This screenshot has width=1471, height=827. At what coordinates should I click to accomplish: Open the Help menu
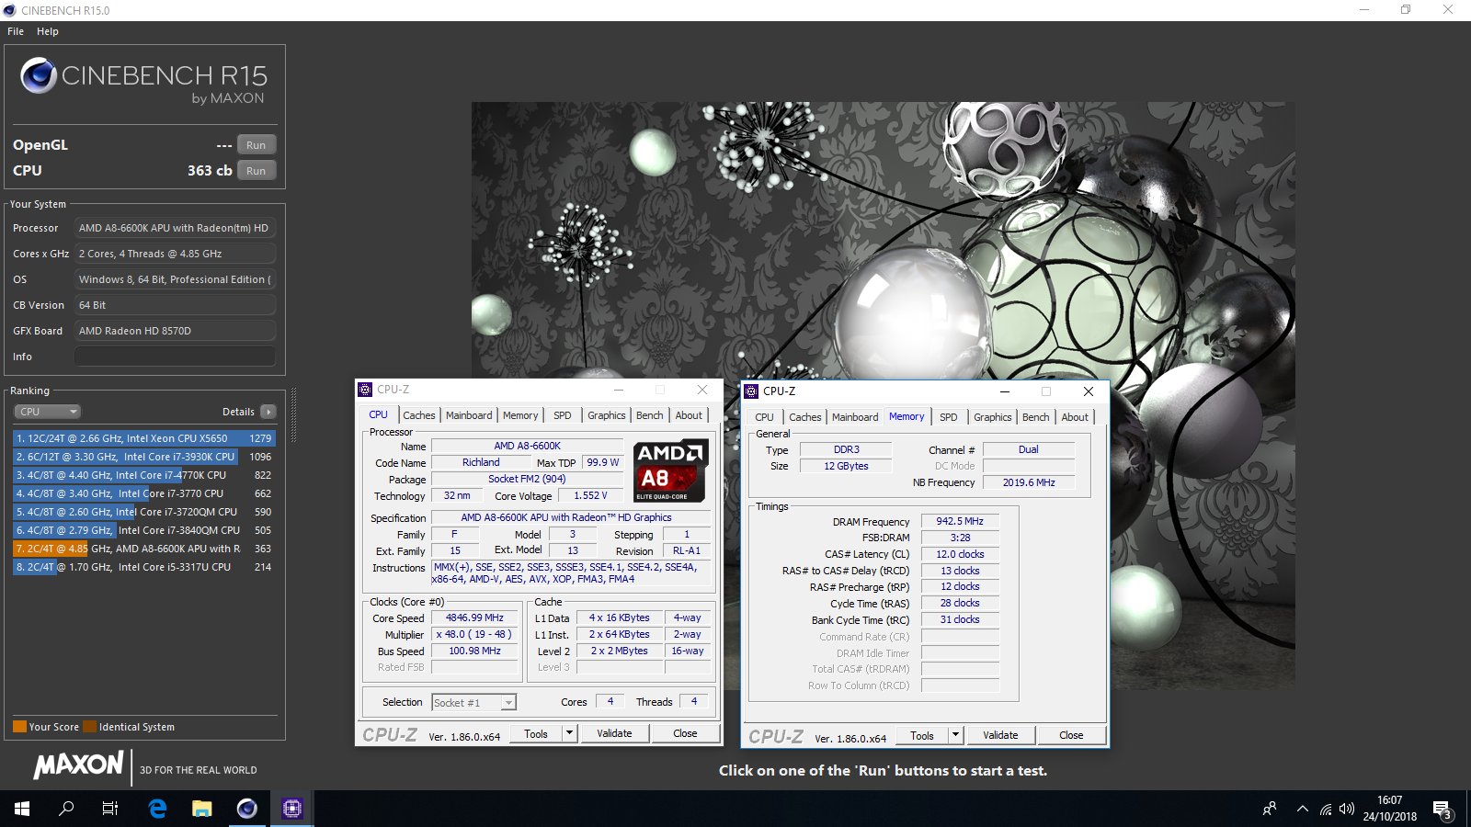tap(48, 31)
